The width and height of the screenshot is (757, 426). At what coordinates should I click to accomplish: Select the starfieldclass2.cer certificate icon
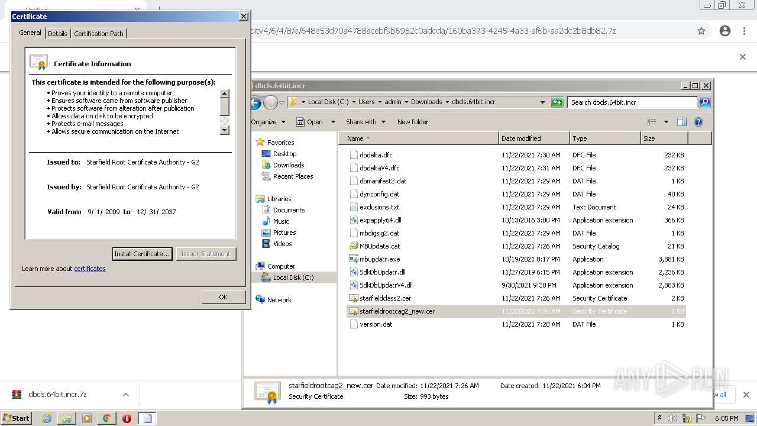pyautogui.click(x=354, y=298)
